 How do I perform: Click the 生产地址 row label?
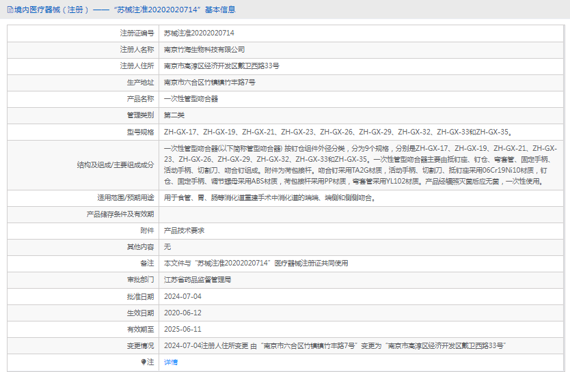pyautogui.click(x=140, y=83)
